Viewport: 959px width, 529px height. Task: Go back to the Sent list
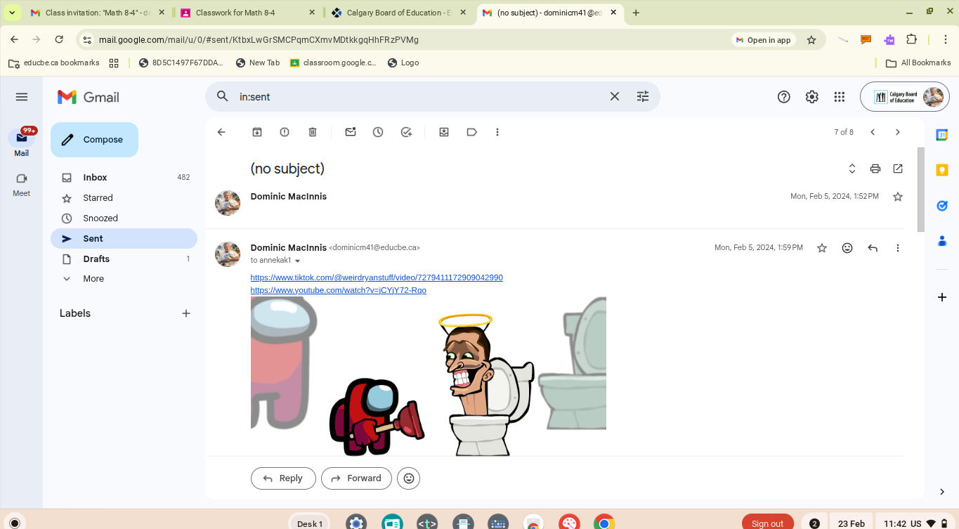click(221, 132)
